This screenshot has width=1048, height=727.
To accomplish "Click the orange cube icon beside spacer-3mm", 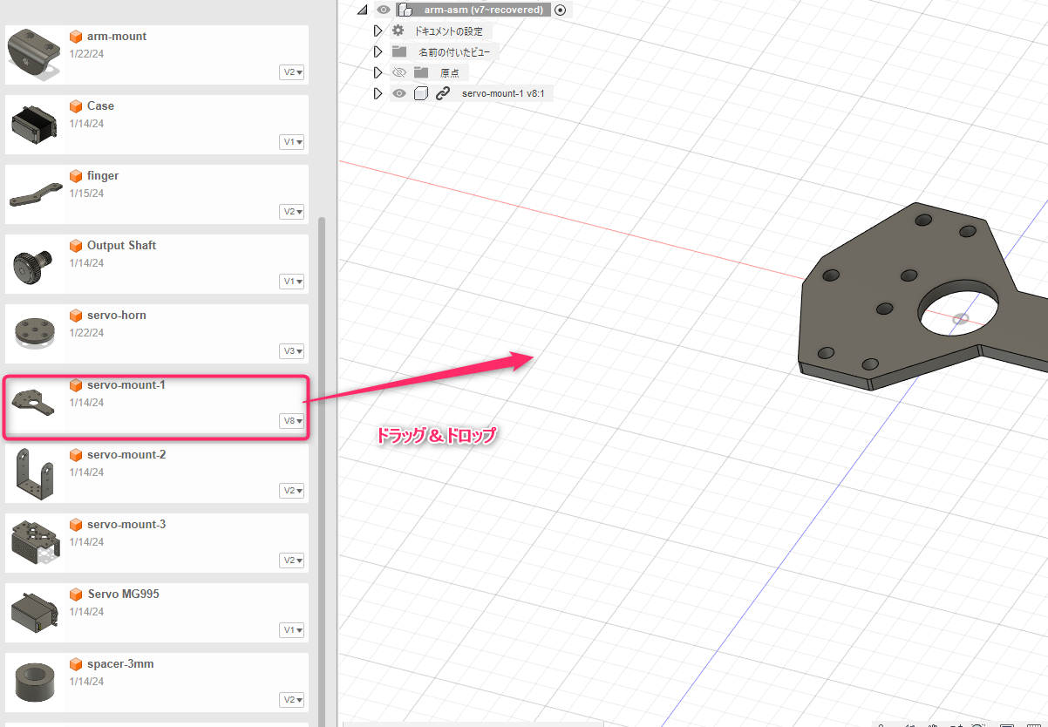I will 76,664.
